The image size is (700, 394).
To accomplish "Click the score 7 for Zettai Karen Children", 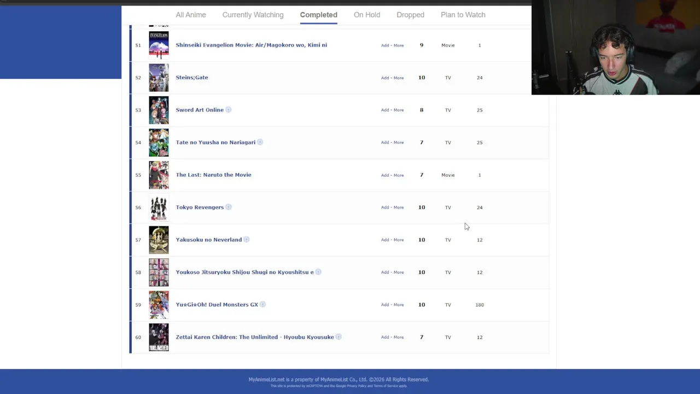I will point(422,337).
